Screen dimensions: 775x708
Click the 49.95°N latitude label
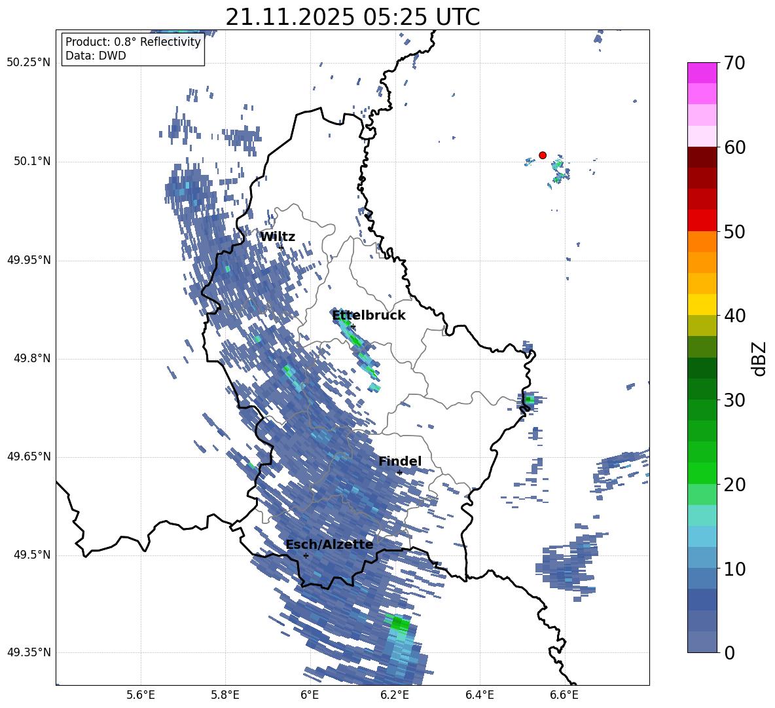29,260
